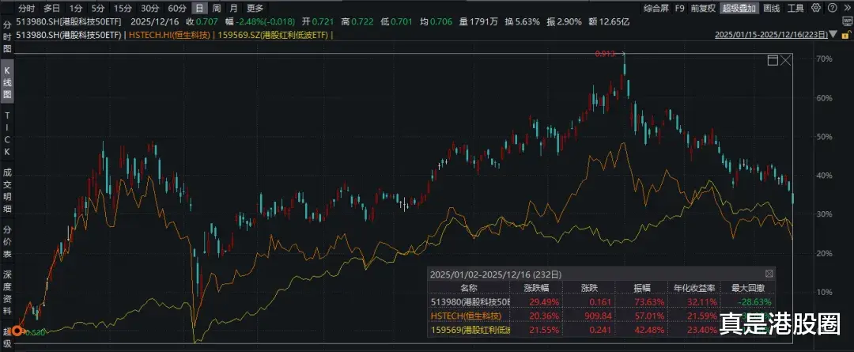Click the -2.48%(-0.018) change value
This screenshot has height=352, width=854.
coord(263,22)
